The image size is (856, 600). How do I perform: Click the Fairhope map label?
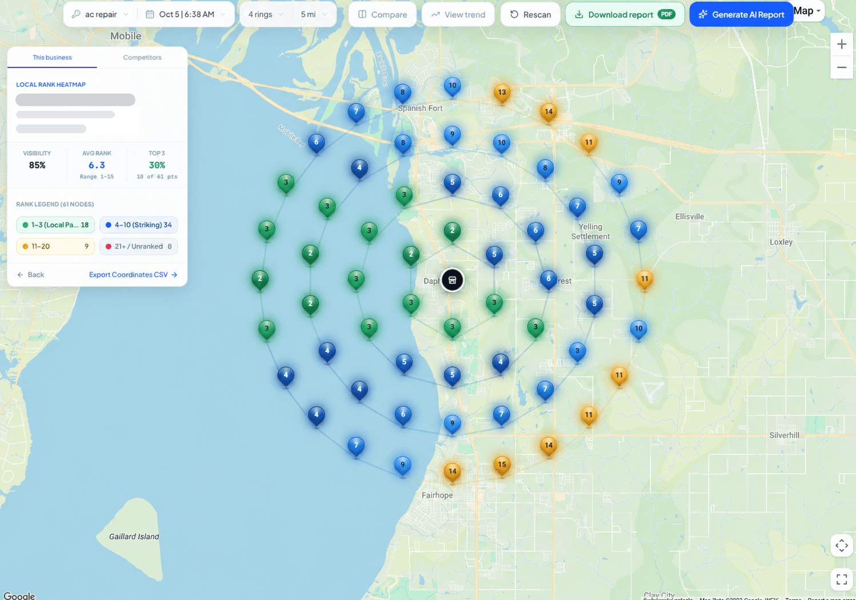(x=437, y=495)
